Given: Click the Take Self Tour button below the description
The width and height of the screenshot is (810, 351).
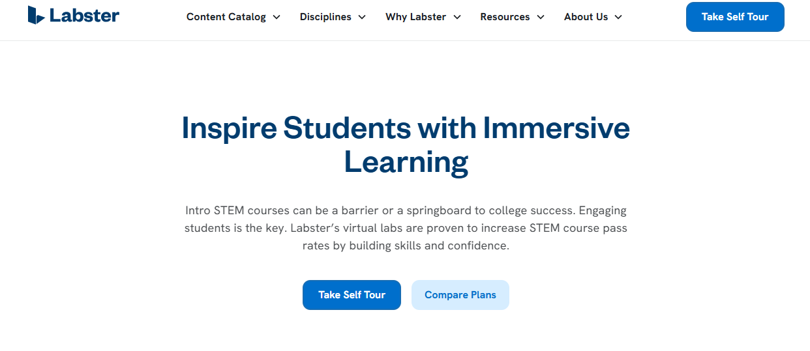Looking at the screenshot, I should point(352,295).
